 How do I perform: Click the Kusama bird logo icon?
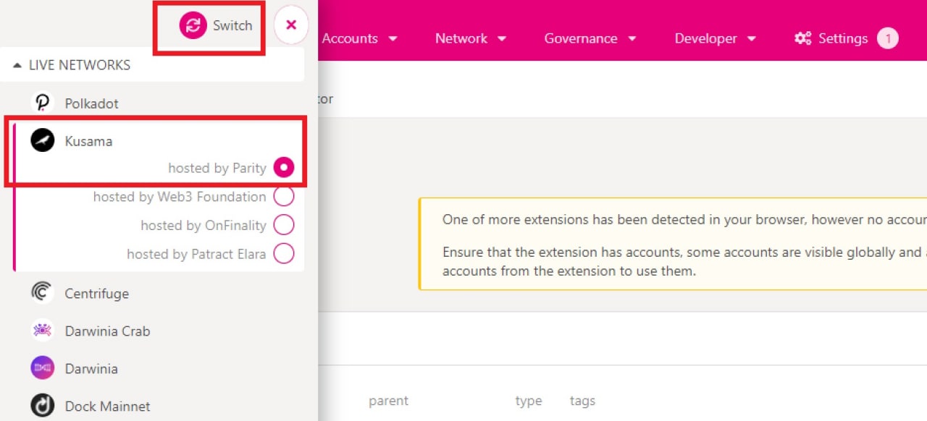click(x=43, y=140)
